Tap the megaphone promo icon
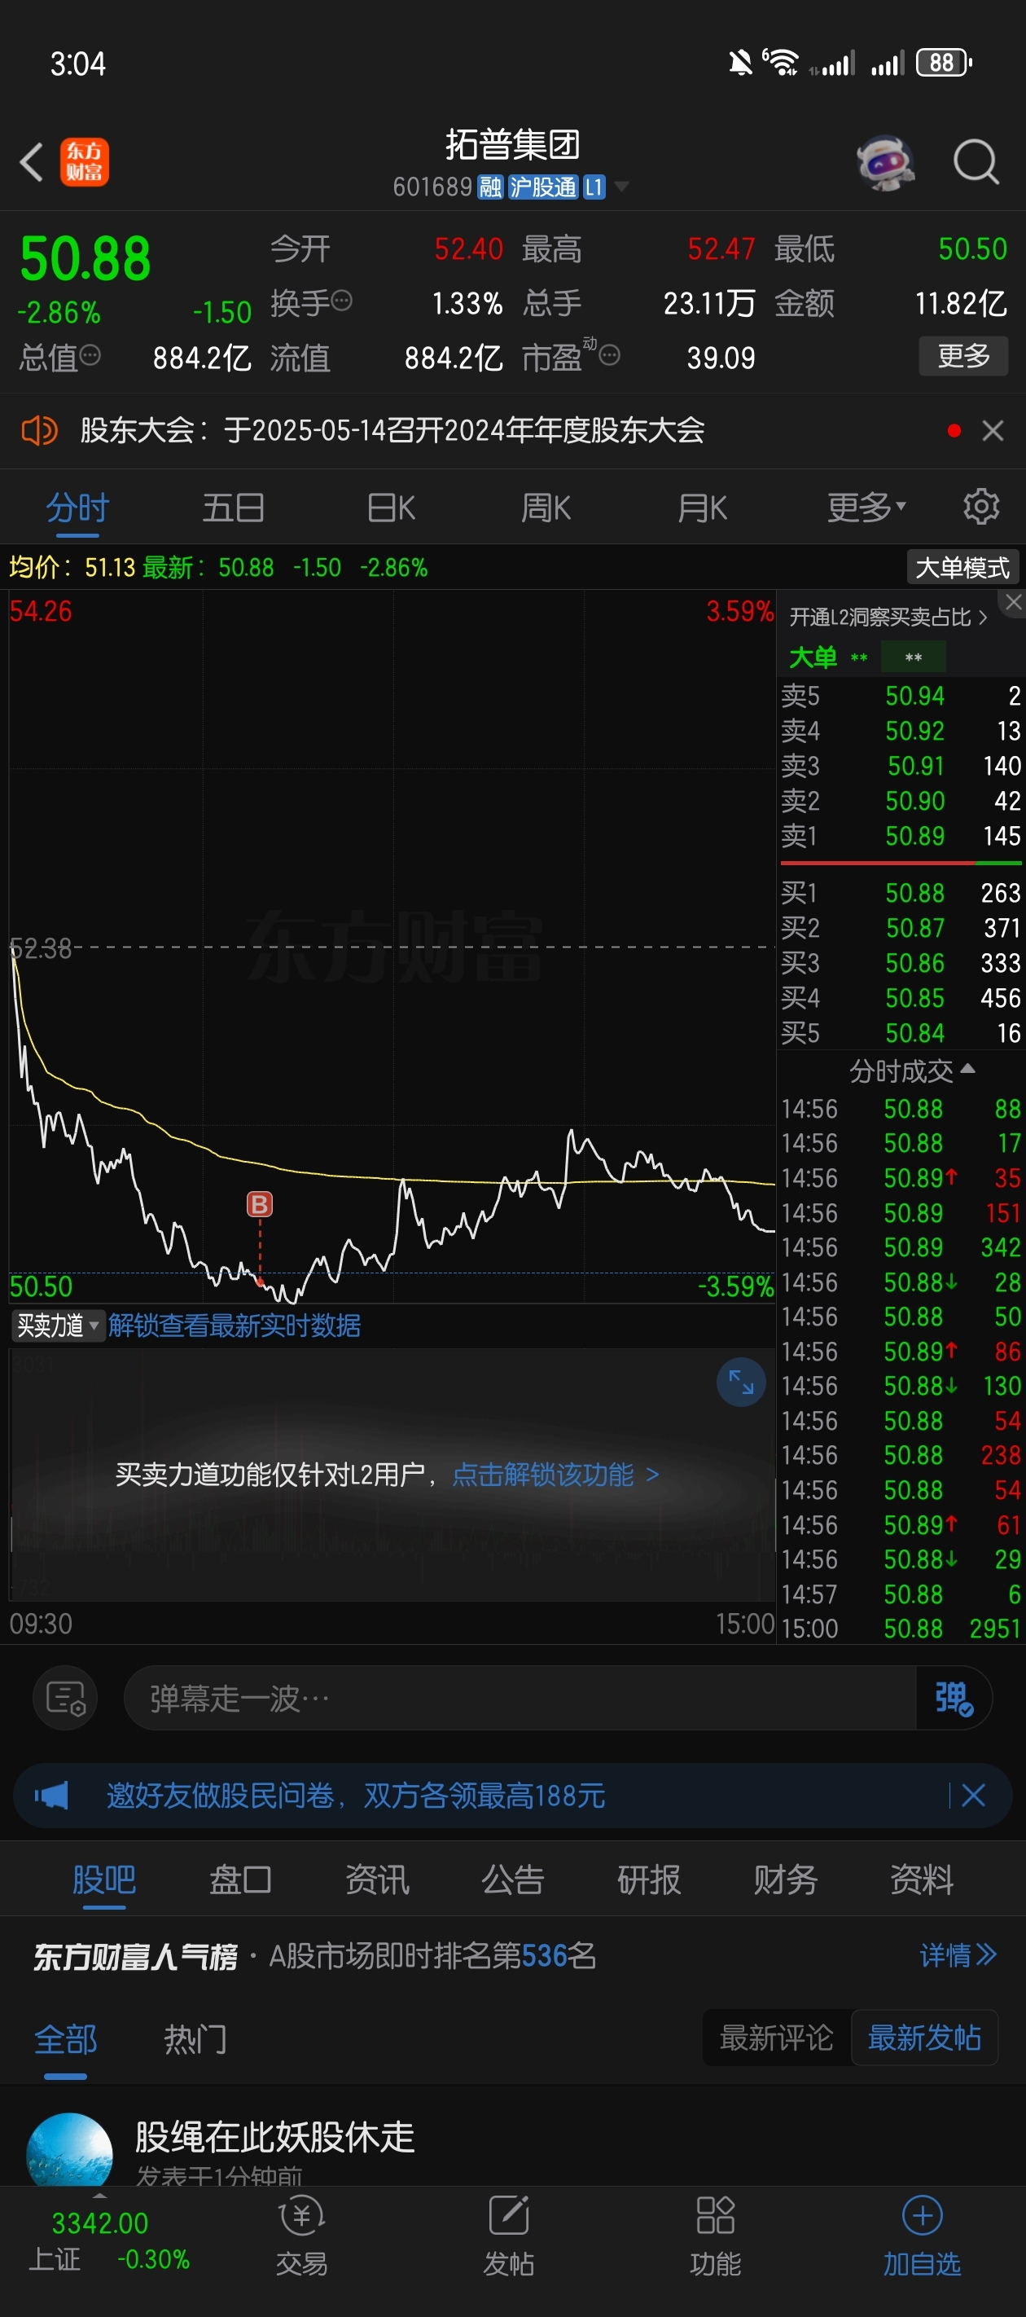This screenshot has height=2317, width=1026. tap(51, 1796)
